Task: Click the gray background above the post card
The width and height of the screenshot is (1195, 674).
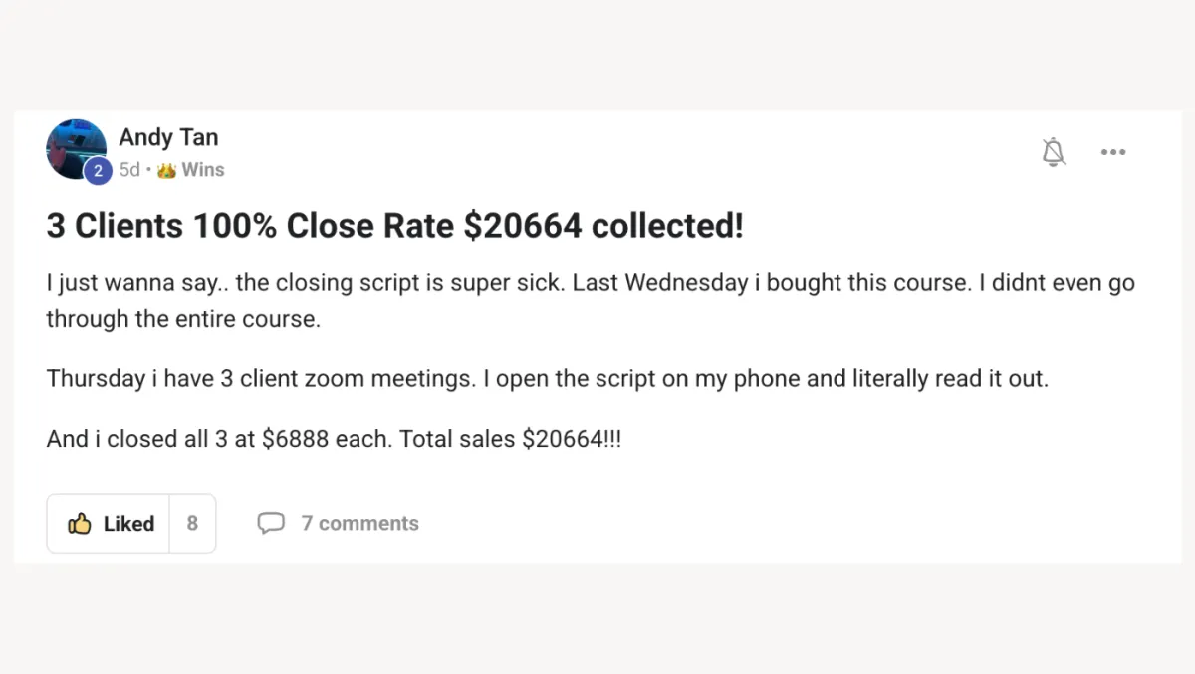Action: pyautogui.click(x=597, y=55)
